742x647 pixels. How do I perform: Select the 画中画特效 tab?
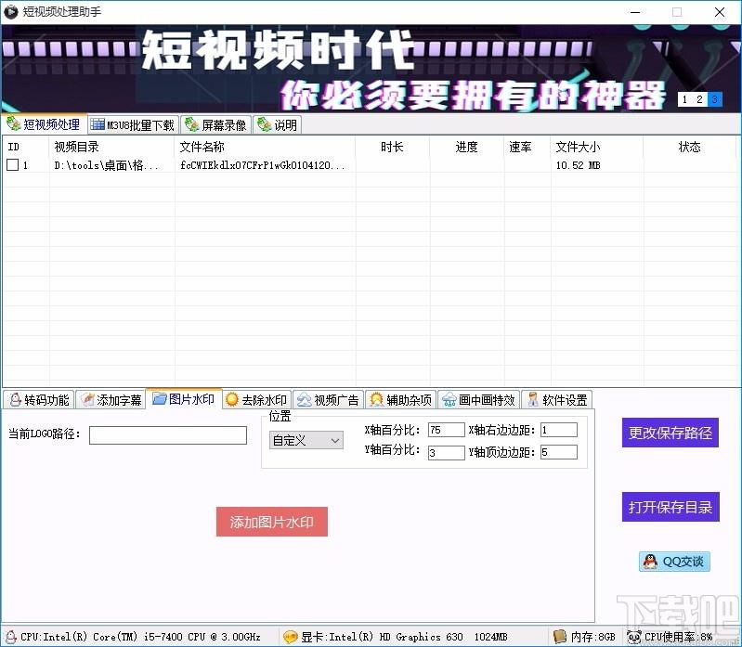[x=479, y=400]
